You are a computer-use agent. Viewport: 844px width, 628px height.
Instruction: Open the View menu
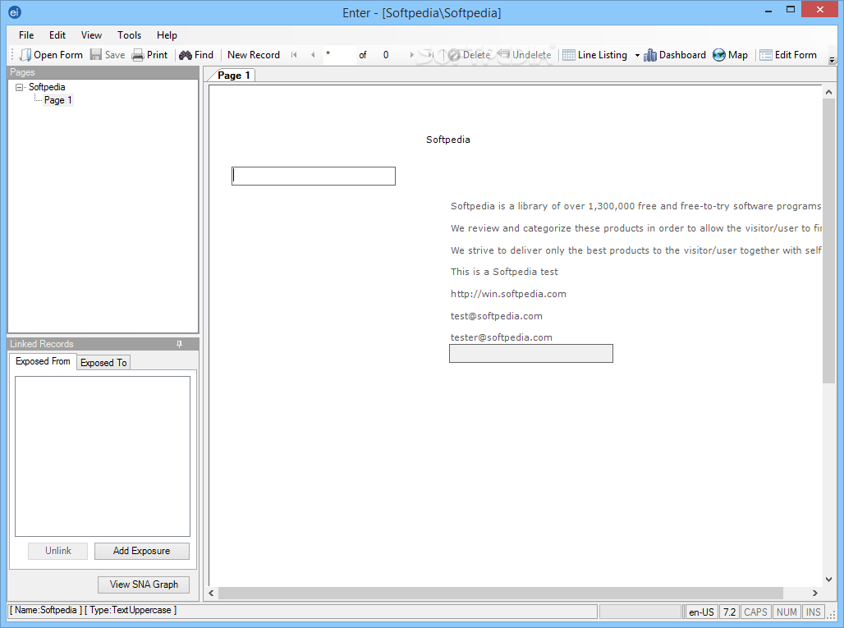click(x=91, y=35)
